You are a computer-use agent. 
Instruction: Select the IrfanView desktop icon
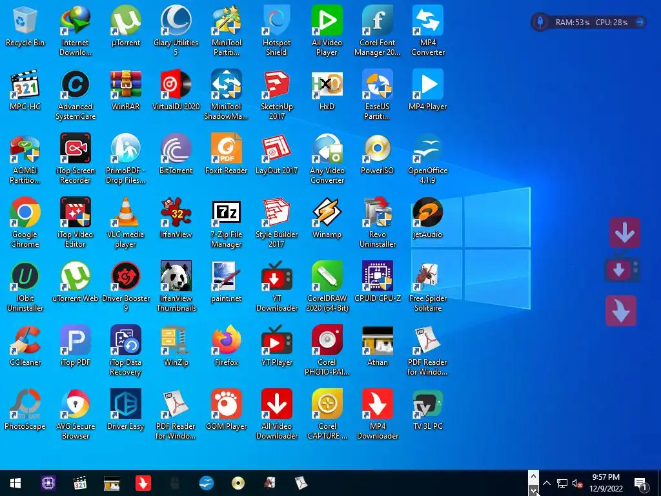176,219
